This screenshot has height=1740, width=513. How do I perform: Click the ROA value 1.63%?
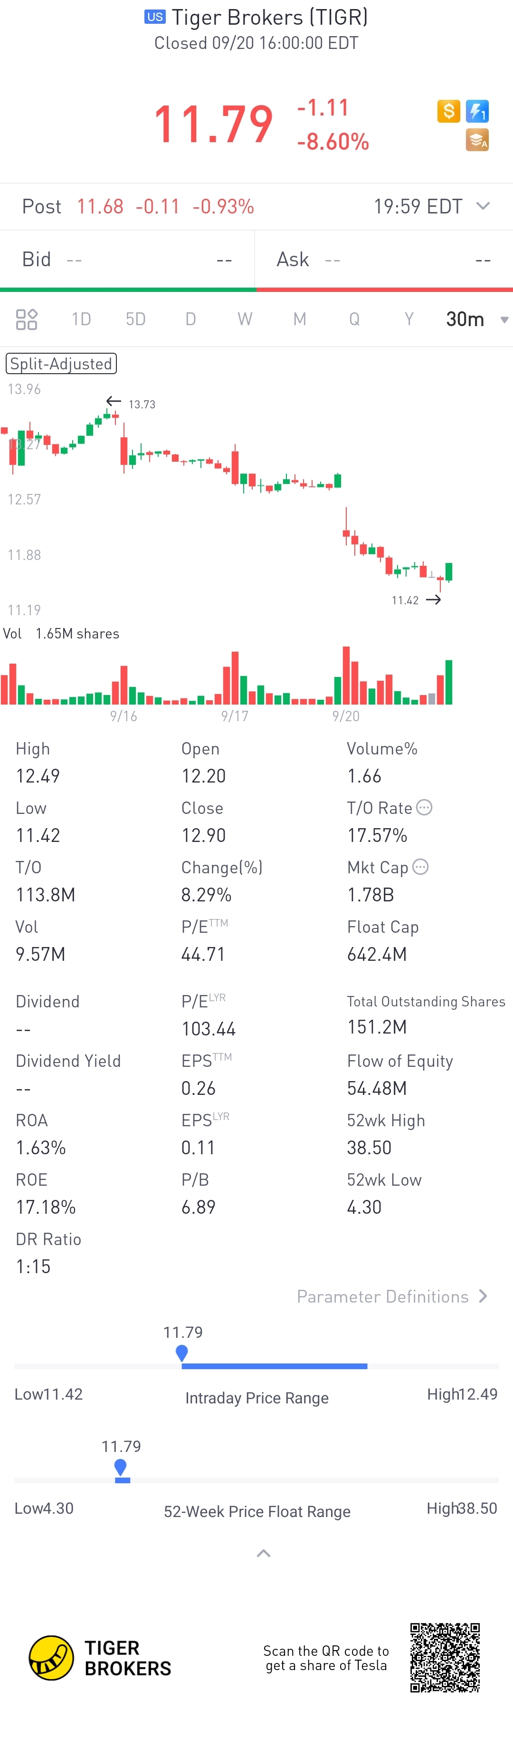pos(40,1148)
